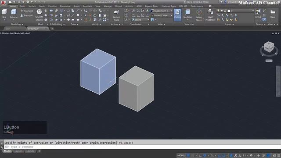Toggle polar tracking in status bar
Screen dimensions: 281x158
(205, 155)
